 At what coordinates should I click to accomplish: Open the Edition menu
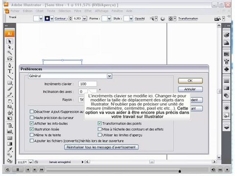(x=27, y=11)
